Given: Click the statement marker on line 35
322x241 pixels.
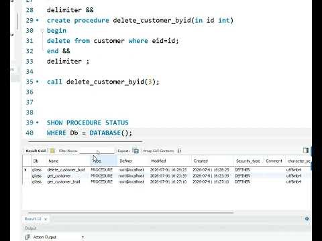Looking at the screenshot, I should pyautogui.click(x=38, y=82).
